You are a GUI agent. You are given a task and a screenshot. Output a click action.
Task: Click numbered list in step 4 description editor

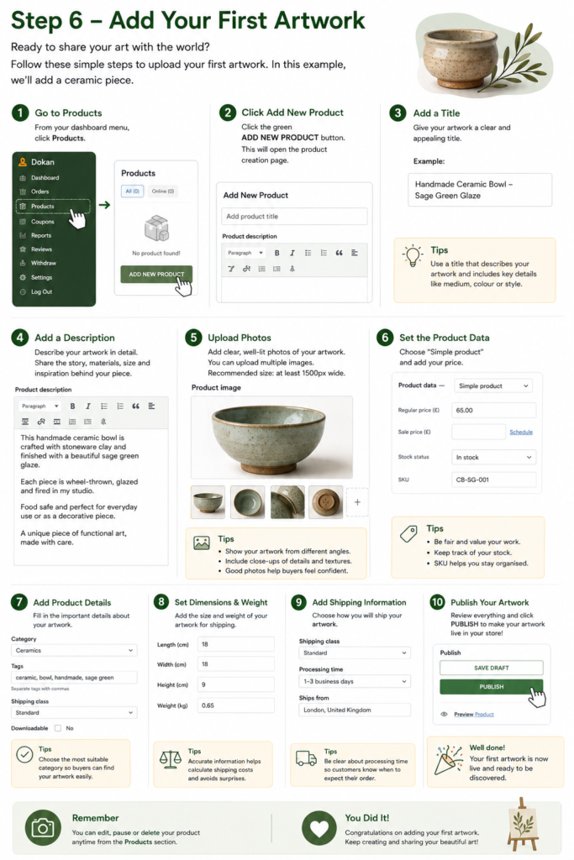119,406
